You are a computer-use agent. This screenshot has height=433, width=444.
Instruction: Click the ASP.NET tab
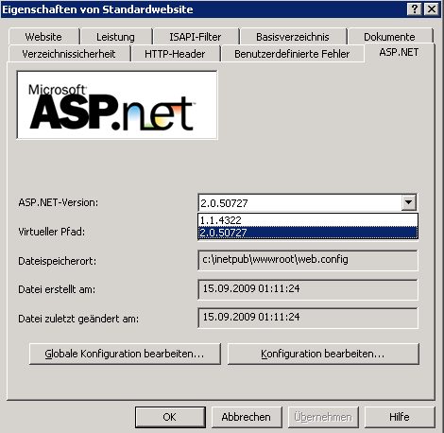click(x=399, y=52)
